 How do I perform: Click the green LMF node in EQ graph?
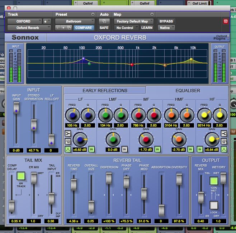[89, 64]
